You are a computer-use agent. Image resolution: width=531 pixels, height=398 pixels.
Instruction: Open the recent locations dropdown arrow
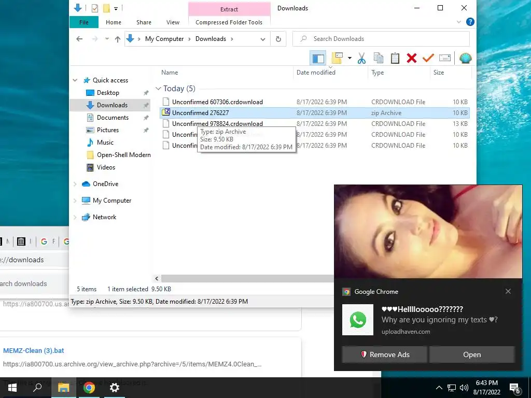click(107, 39)
